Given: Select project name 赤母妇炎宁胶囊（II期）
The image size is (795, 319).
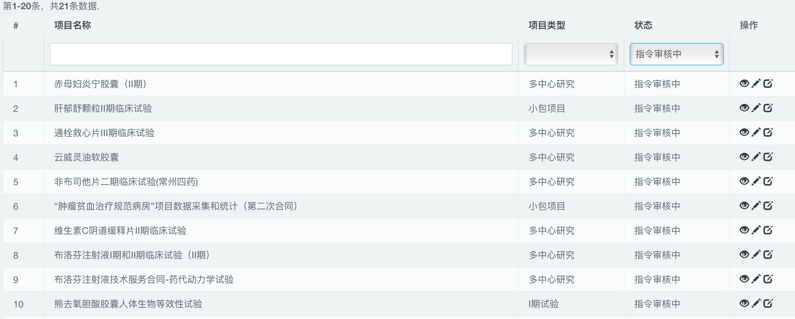Looking at the screenshot, I should tap(101, 84).
